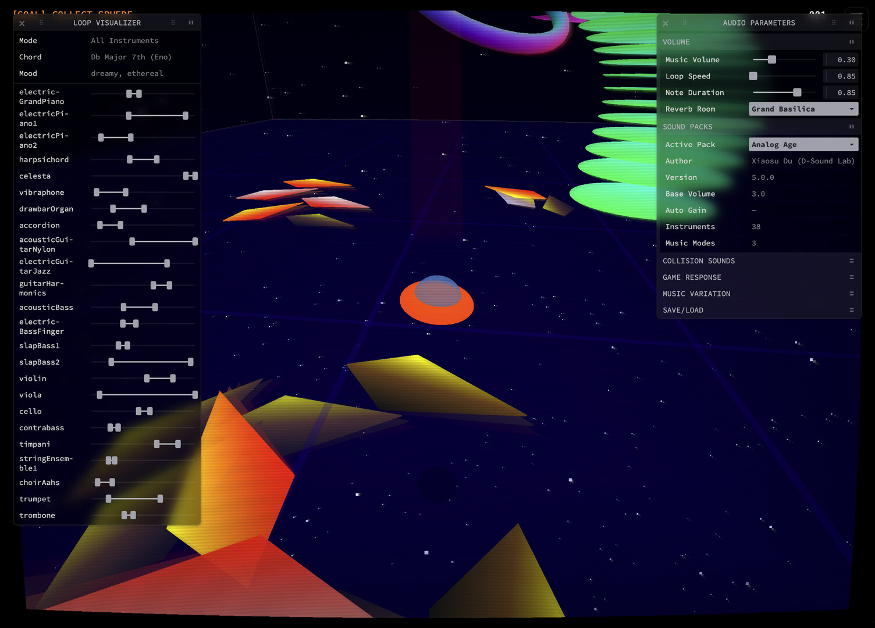
Task: Pause the Loop Visualizer panel
Action: [x=191, y=23]
